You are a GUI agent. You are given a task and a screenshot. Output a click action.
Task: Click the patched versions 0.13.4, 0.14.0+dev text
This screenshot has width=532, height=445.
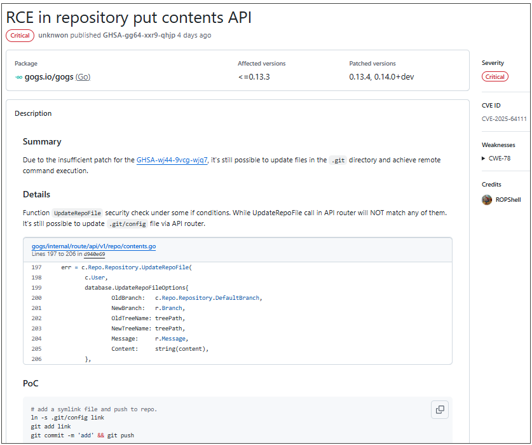pos(381,77)
